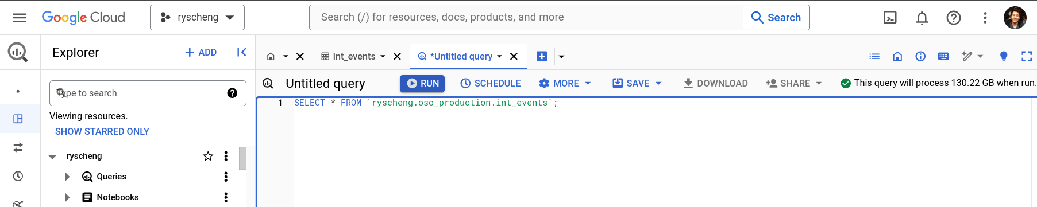Expand the Queries tree node
This screenshot has height=207, width=1037.
point(67,177)
